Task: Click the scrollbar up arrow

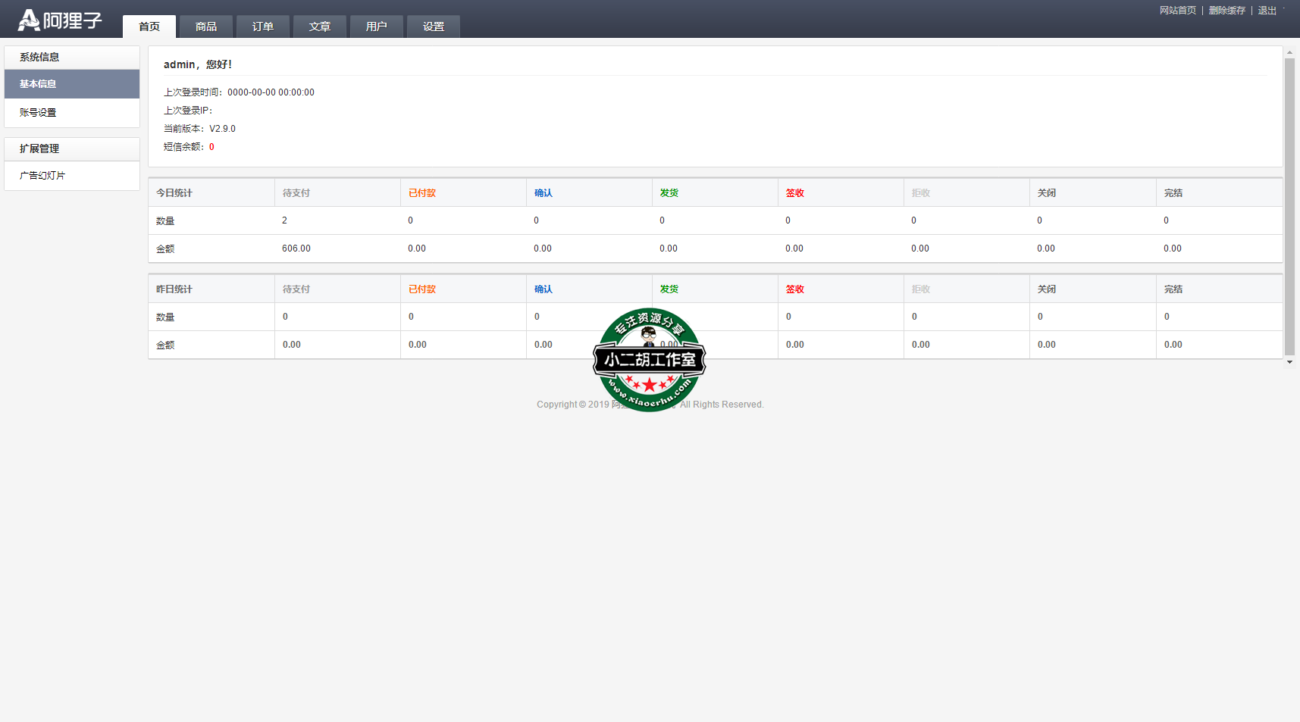Action: pos(1289,53)
